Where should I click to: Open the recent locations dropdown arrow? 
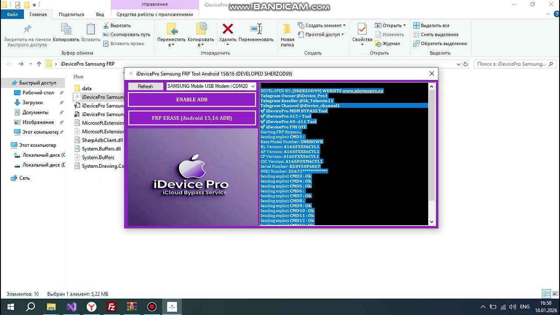[x=30, y=64]
